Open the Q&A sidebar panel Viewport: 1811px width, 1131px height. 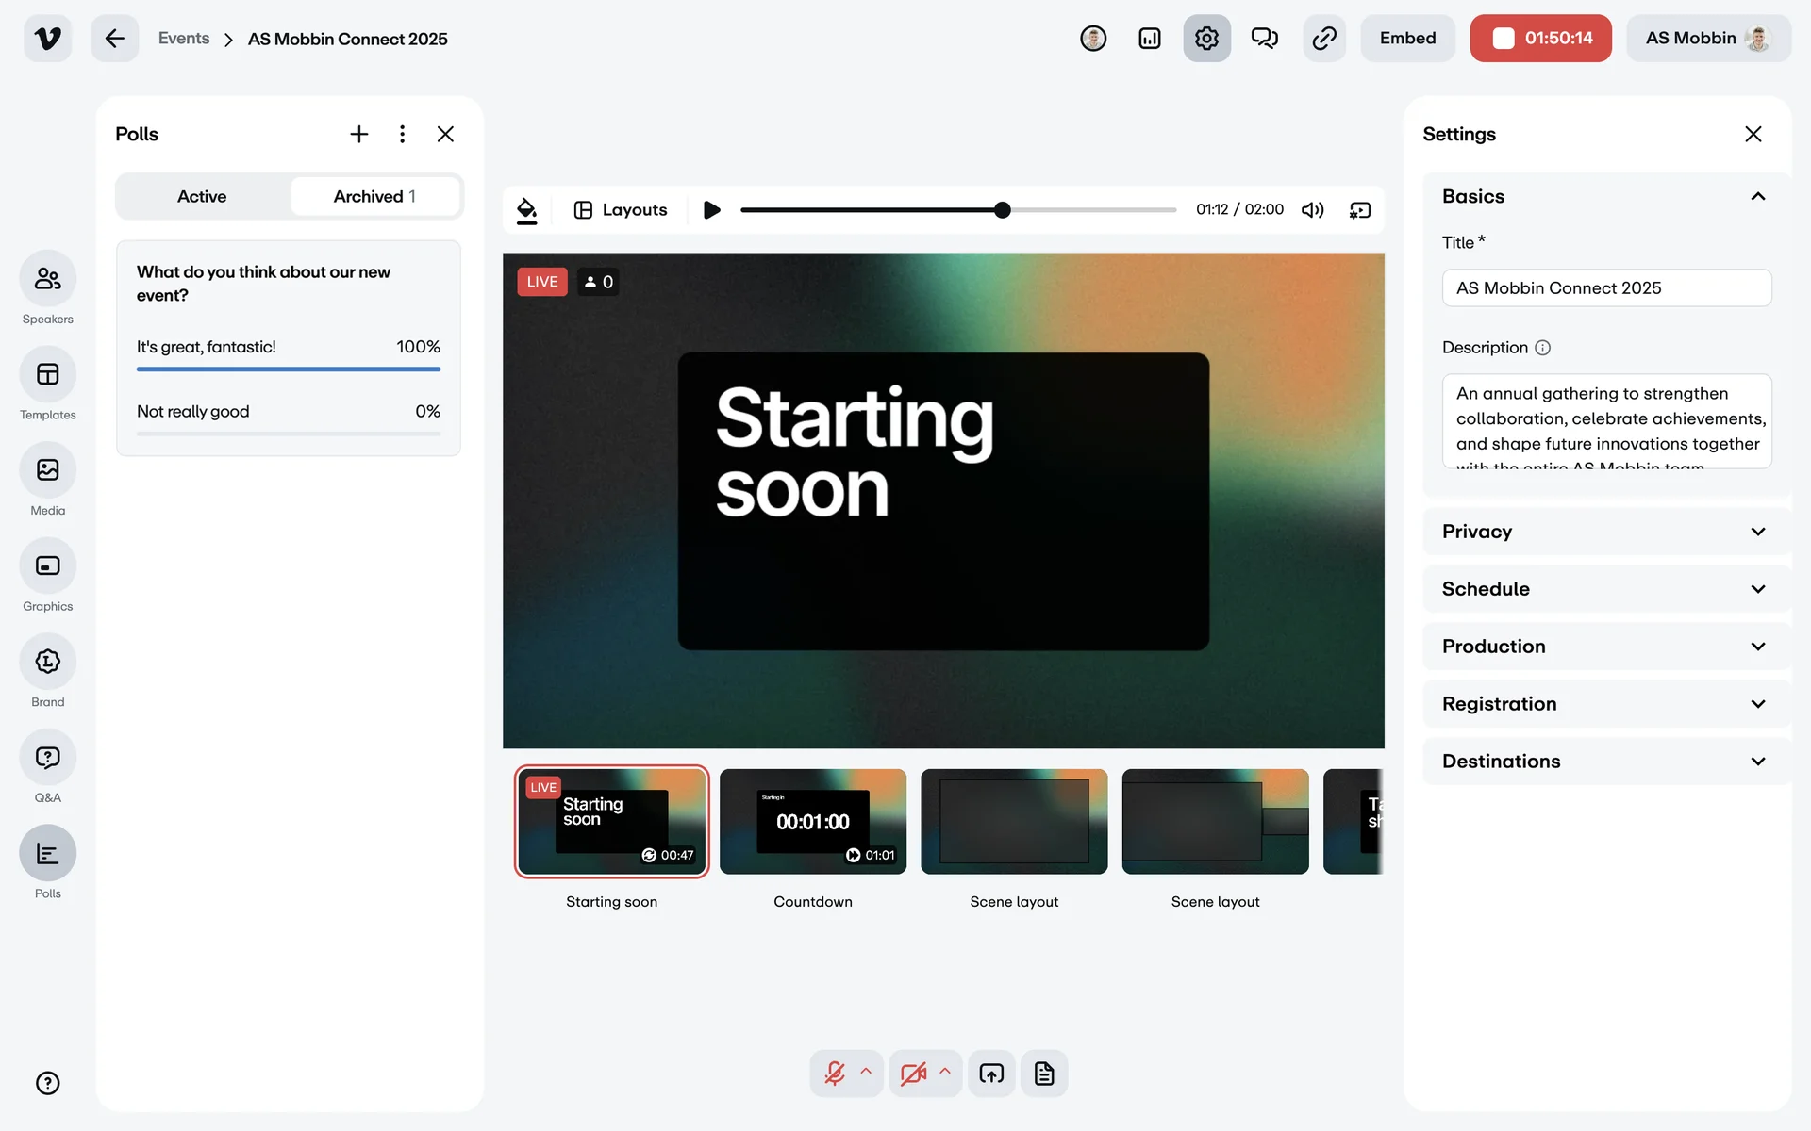47,758
